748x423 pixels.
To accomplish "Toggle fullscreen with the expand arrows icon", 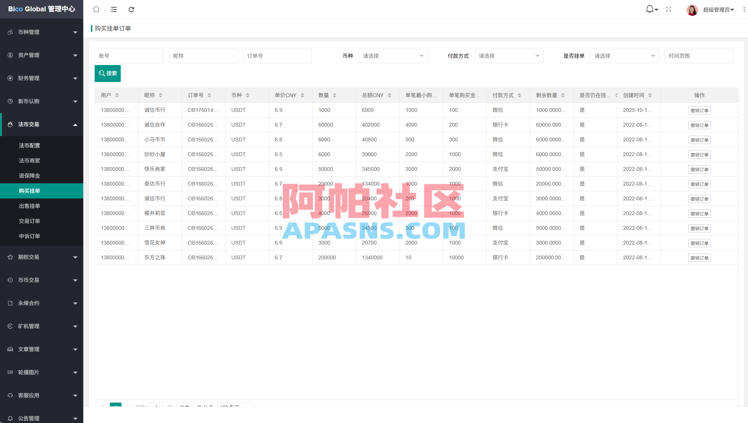I will (x=668, y=9).
